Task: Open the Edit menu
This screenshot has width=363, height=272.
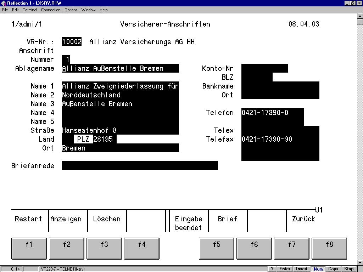Action: click(x=15, y=10)
